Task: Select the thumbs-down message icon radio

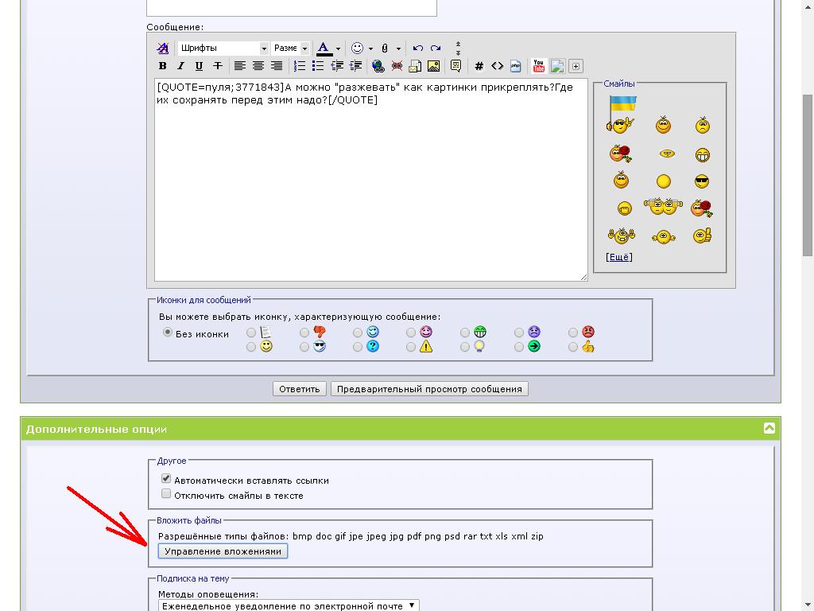Action: click(304, 332)
